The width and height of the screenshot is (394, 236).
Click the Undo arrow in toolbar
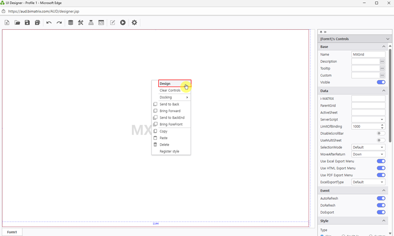[x=49, y=22]
